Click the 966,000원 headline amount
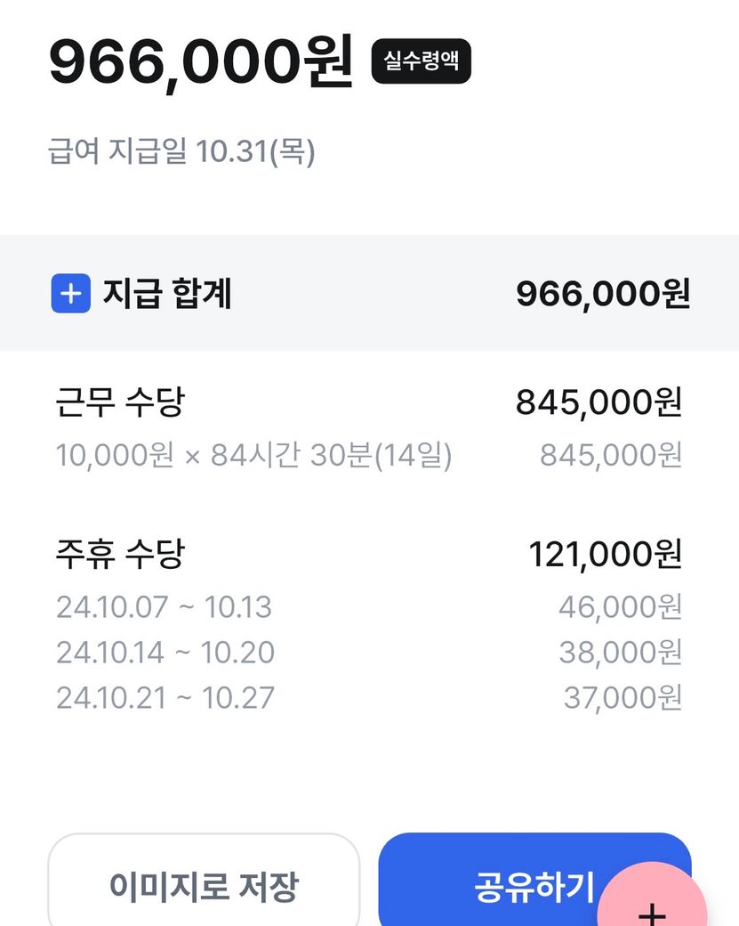The height and width of the screenshot is (926, 739). pyautogui.click(x=201, y=62)
